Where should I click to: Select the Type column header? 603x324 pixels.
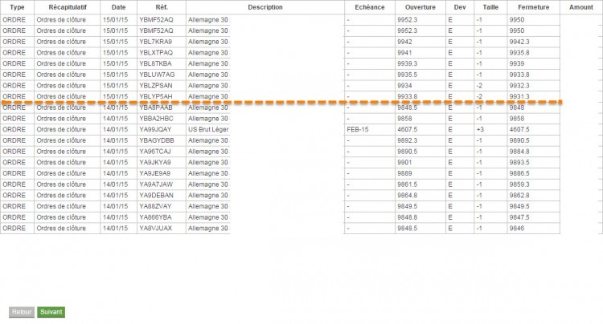point(17,7)
